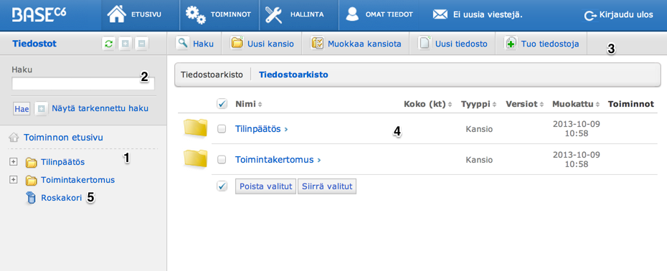Screen dimensions: 667x271
Task: Click the first plain Tiedostoarkisto breadcrumb
Action: coord(212,75)
